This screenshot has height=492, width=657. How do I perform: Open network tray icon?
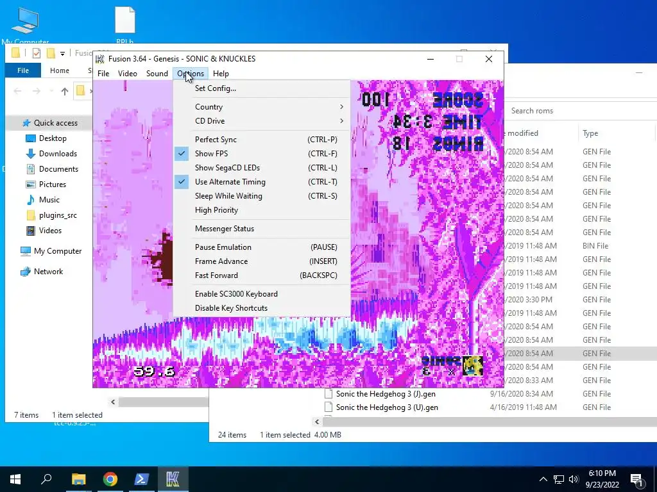(x=559, y=479)
